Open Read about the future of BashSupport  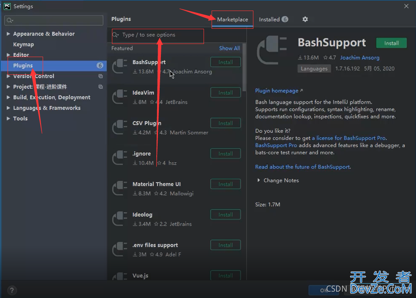click(302, 167)
